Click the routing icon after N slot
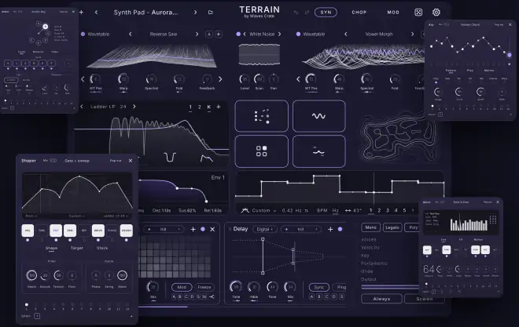The image size is (519, 327). click(212, 296)
